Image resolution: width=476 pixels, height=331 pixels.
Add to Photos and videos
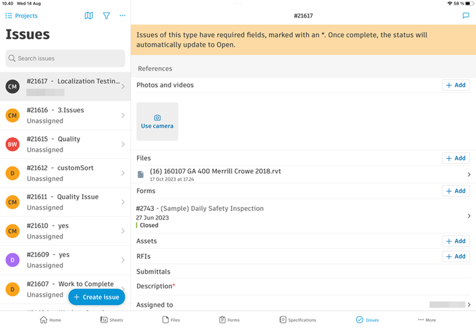(x=456, y=85)
